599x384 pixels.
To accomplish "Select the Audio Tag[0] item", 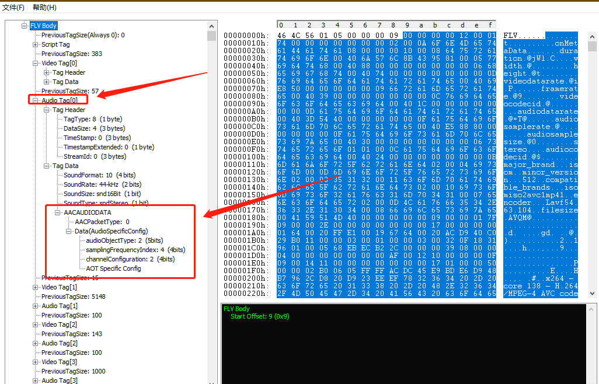I will pos(60,100).
